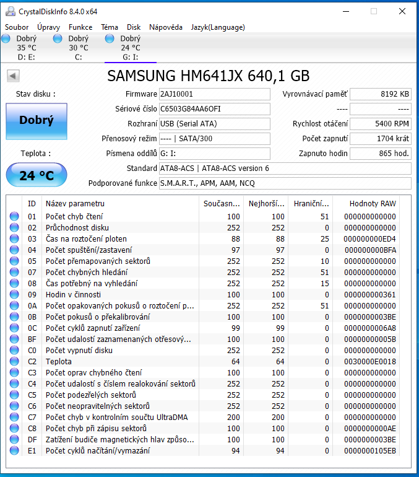Viewport: 419px width, 477px height.
Task: Click status orb of C2 Teplota row
Action: (x=14, y=361)
